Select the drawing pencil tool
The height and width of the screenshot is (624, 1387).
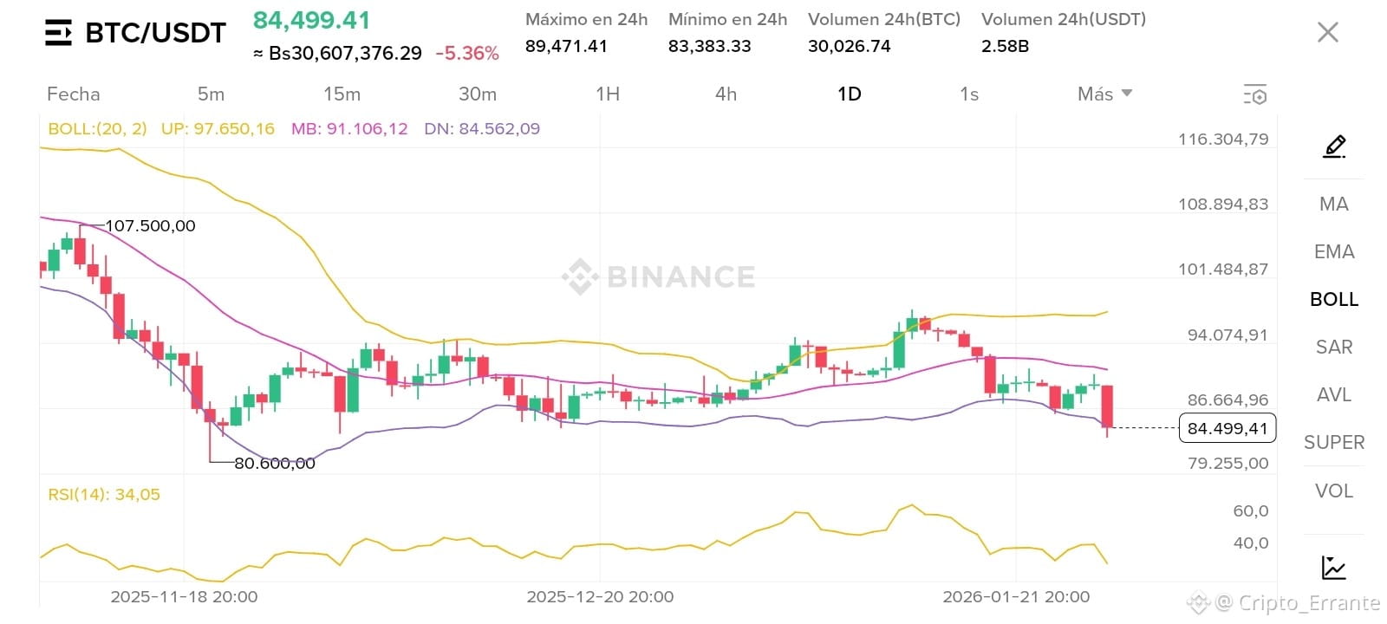(x=1334, y=146)
